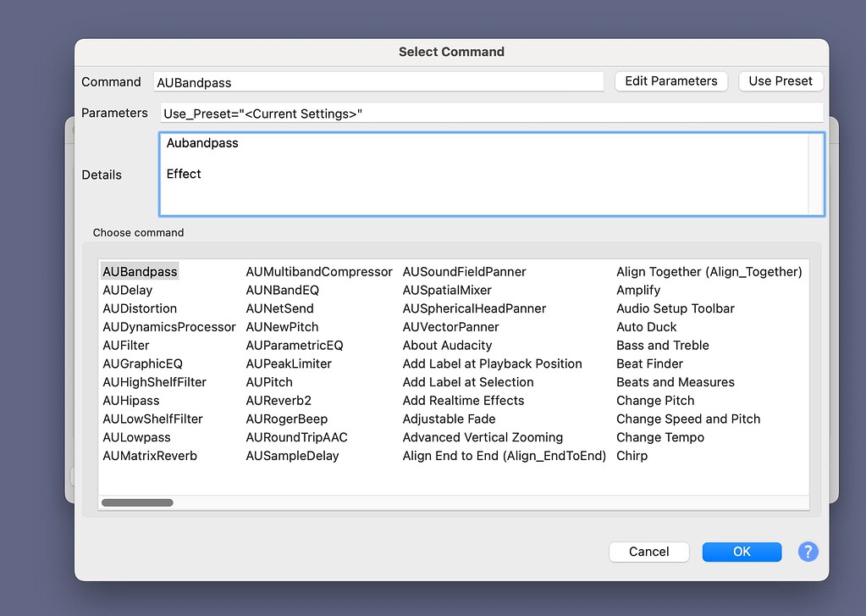The image size is (866, 616).
Task: Click the blue help question mark icon
Action: coord(808,552)
